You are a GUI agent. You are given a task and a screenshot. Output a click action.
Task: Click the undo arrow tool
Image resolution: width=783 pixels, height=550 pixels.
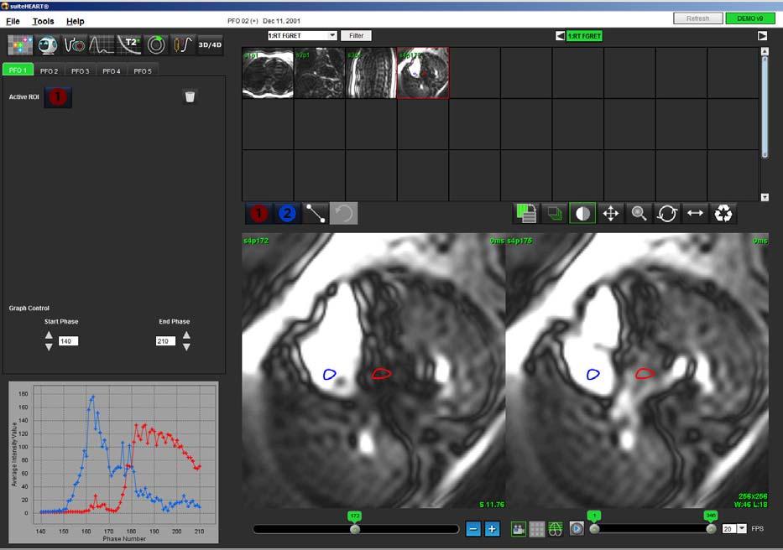(x=343, y=214)
